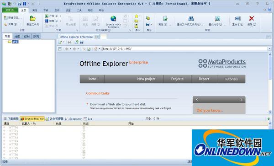Select the Queue tab in left panel

(36, 37)
